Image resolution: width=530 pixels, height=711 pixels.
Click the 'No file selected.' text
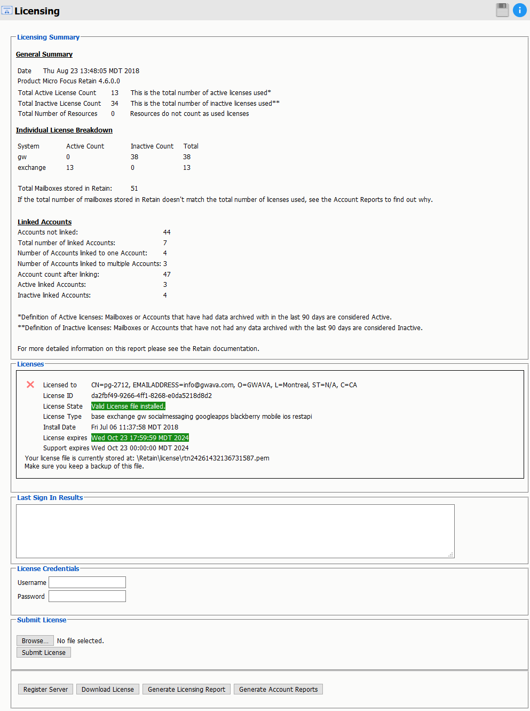coord(81,641)
